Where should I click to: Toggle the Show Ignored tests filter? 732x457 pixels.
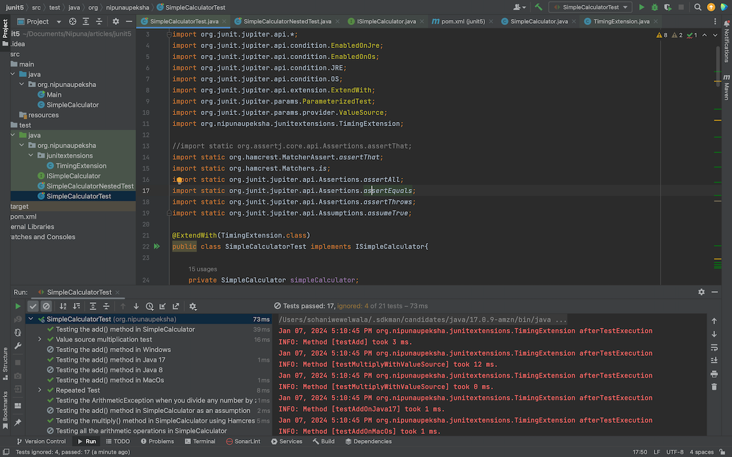click(x=46, y=306)
